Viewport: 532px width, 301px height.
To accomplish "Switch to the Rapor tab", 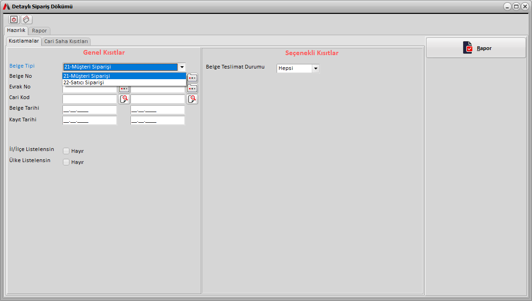I will pyautogui.click(x=39, y=31).
